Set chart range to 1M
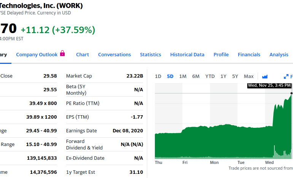293x178 pixels. click(x=183, y=76)
